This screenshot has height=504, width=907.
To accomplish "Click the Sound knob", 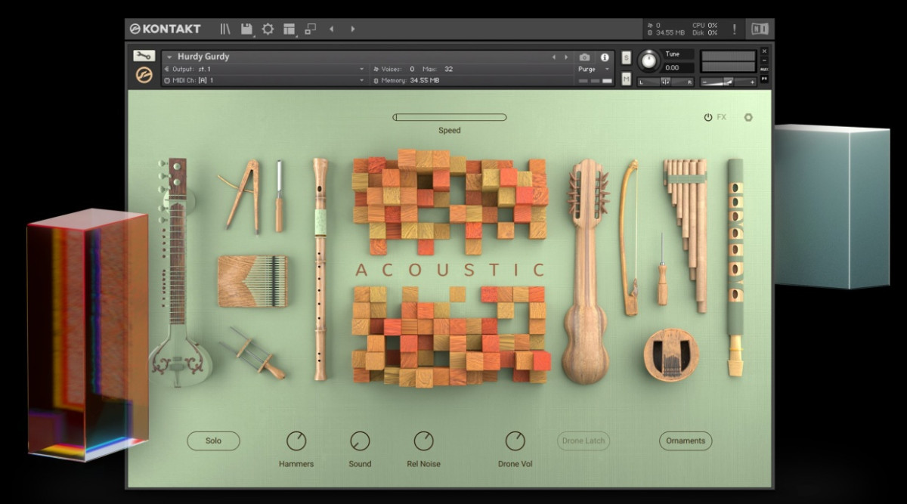I will coord(360,441).
